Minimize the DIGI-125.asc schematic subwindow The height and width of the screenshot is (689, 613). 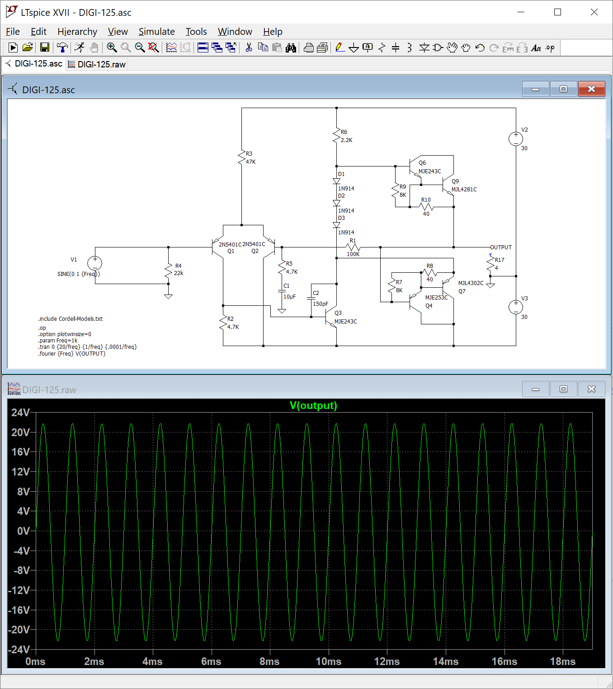pos(536,89)
